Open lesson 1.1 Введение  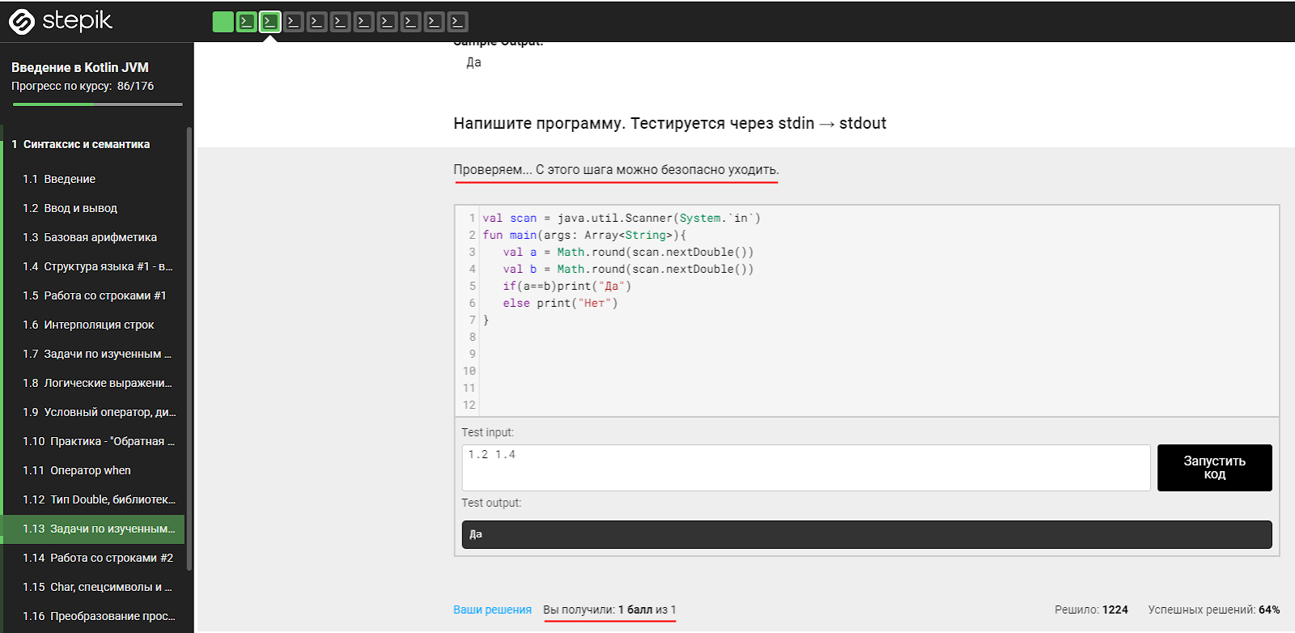(x=70, y=179)
